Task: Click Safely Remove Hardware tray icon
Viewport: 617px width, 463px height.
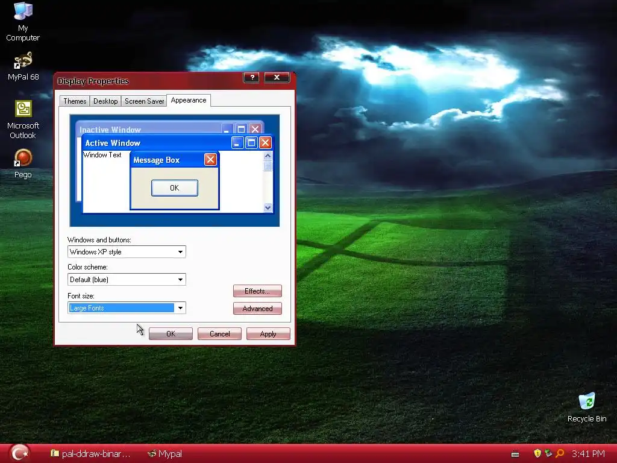Action: [548, 453]
